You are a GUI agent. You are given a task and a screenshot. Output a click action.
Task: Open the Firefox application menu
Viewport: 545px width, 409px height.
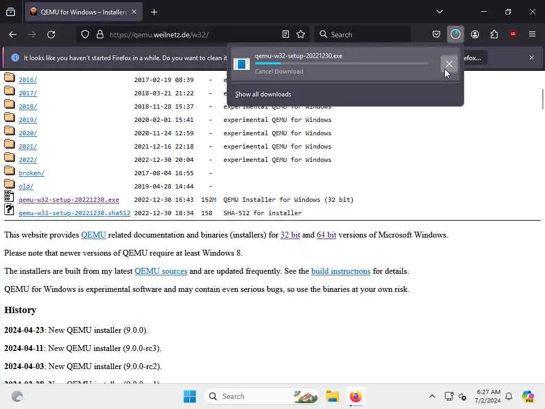(x=532, y=35)
